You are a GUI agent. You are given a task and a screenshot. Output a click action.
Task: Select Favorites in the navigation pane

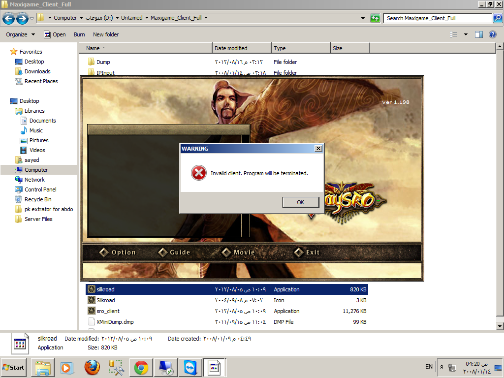(31, 52)
